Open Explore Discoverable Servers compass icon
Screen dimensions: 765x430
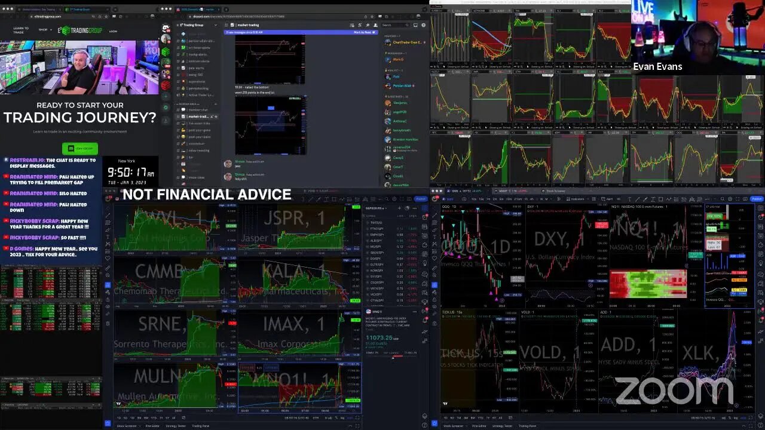(x=166, y=107)
